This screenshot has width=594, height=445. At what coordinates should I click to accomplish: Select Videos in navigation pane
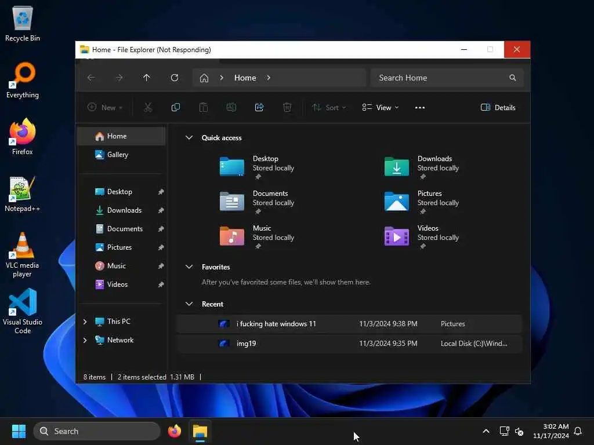tap(121, 284)
